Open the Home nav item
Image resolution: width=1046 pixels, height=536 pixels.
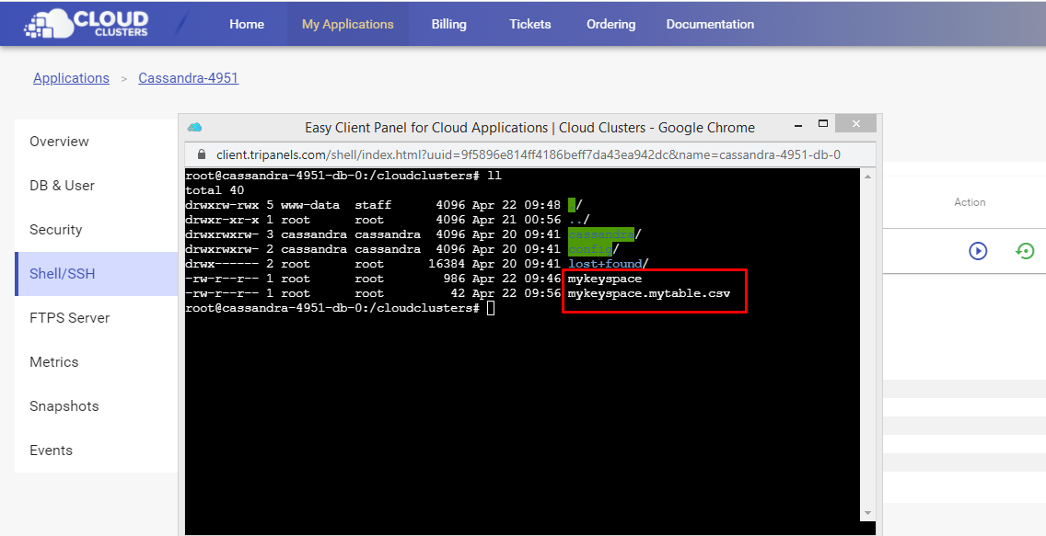(x=247, y=24)
